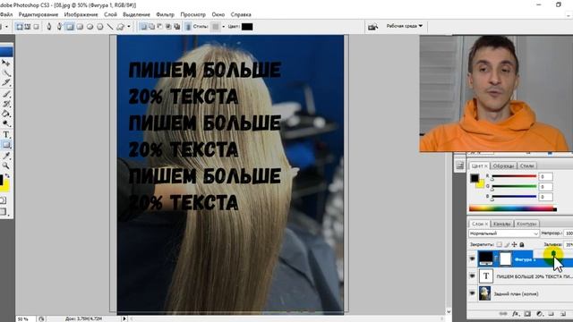Image resolution: width=573 pixels, height=322 pixels.
Task: Toggle lock all padlock icon
Action: [522, 244]
